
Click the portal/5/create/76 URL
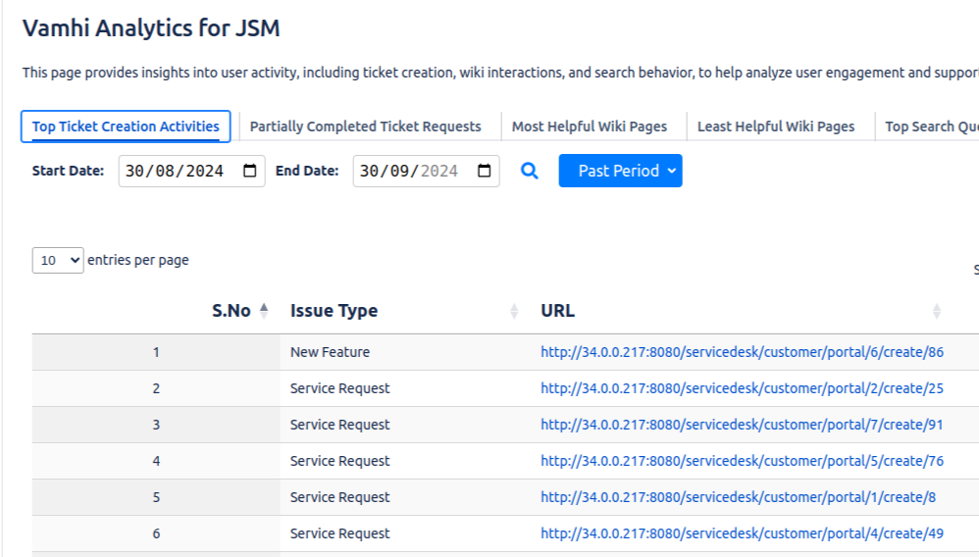point(742,461)
